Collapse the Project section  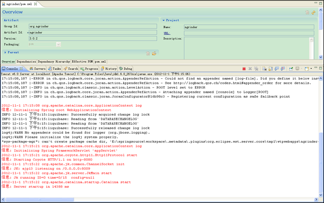[164, 21]
